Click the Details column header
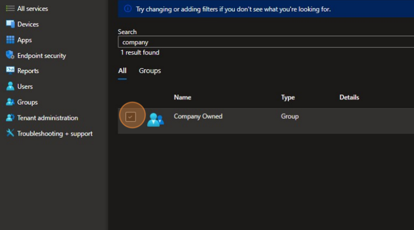The image size is (414, 230). (349, 97)
